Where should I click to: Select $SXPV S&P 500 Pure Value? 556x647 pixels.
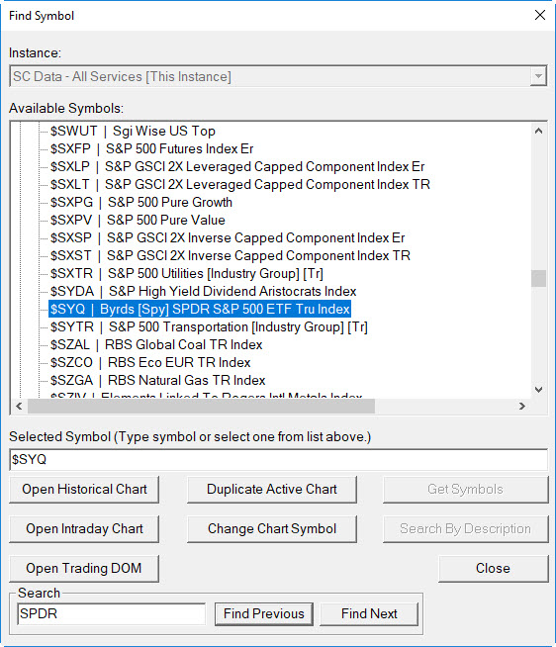(138, 220)
